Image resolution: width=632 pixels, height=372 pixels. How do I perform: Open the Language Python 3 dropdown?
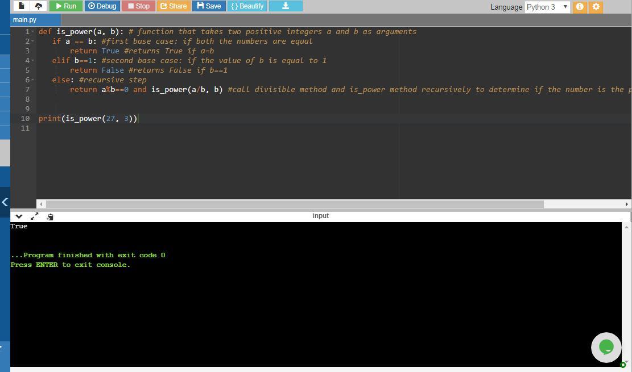(547, 7)
